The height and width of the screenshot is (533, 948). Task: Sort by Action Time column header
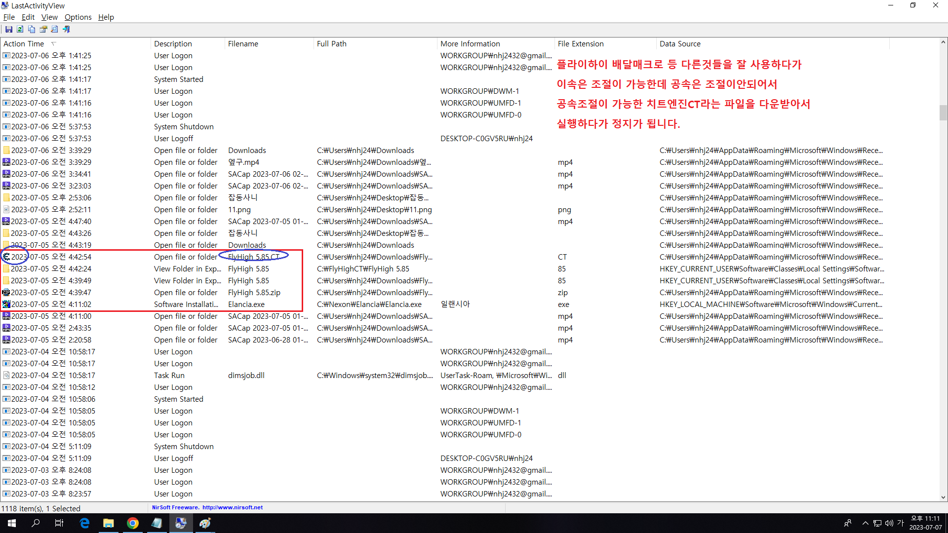pos(24,44)
